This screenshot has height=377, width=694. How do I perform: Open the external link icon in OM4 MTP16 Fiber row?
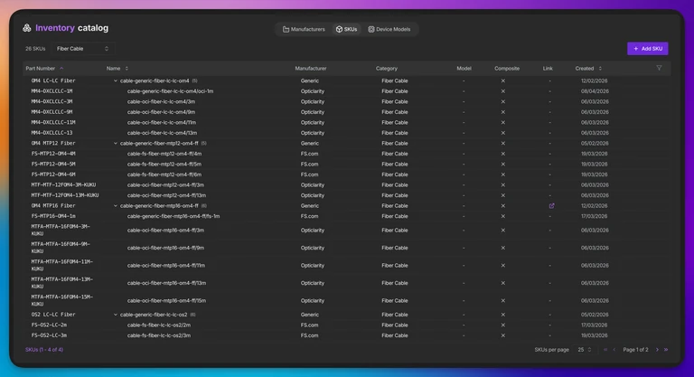[x=551, y=206]
